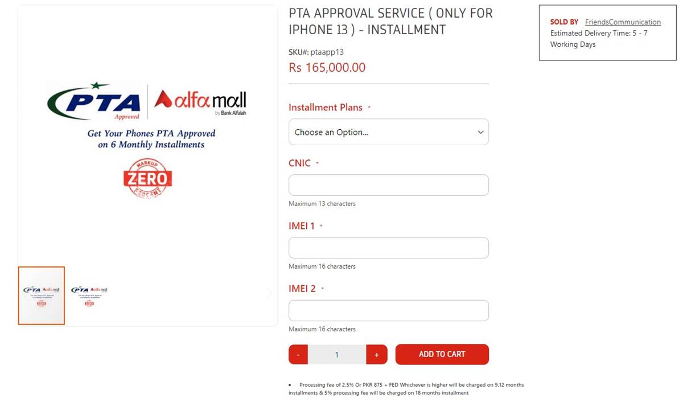
Task: Select the first PTA product thumbnail
Action: click(41, 296)
